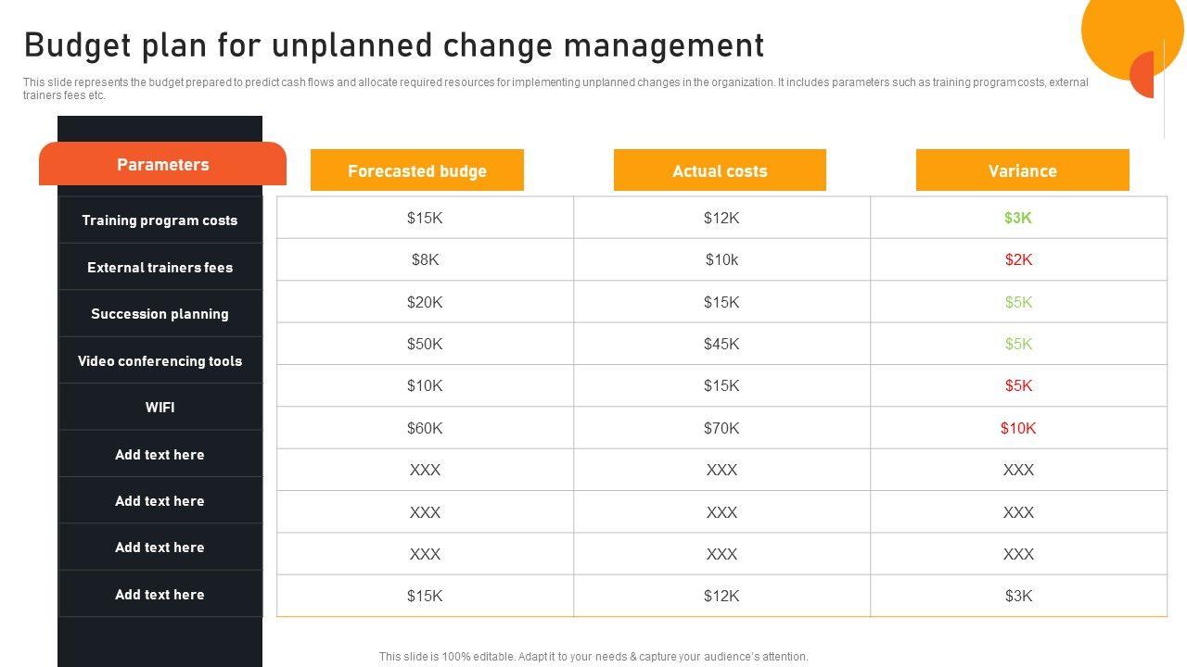Choose the Succession planning row label

click(160, 314)
